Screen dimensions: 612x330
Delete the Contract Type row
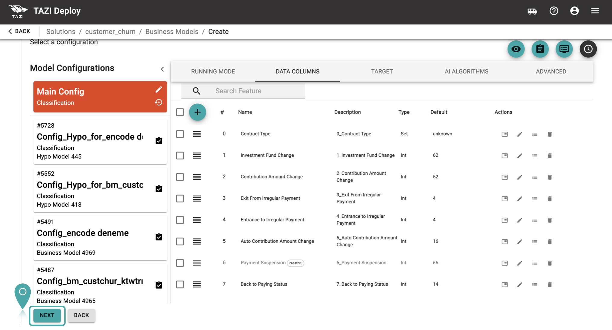click(550, 134)
